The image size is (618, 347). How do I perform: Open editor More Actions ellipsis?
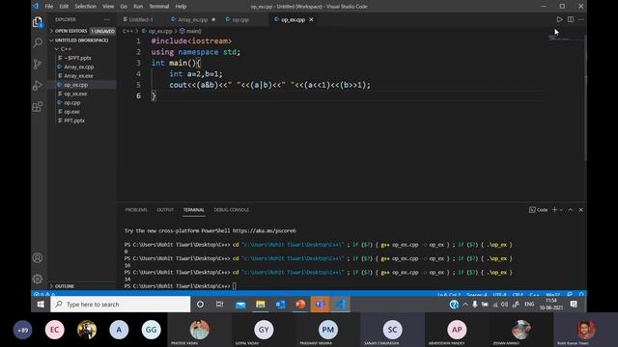pyautogui.click(x=581, y=19)
